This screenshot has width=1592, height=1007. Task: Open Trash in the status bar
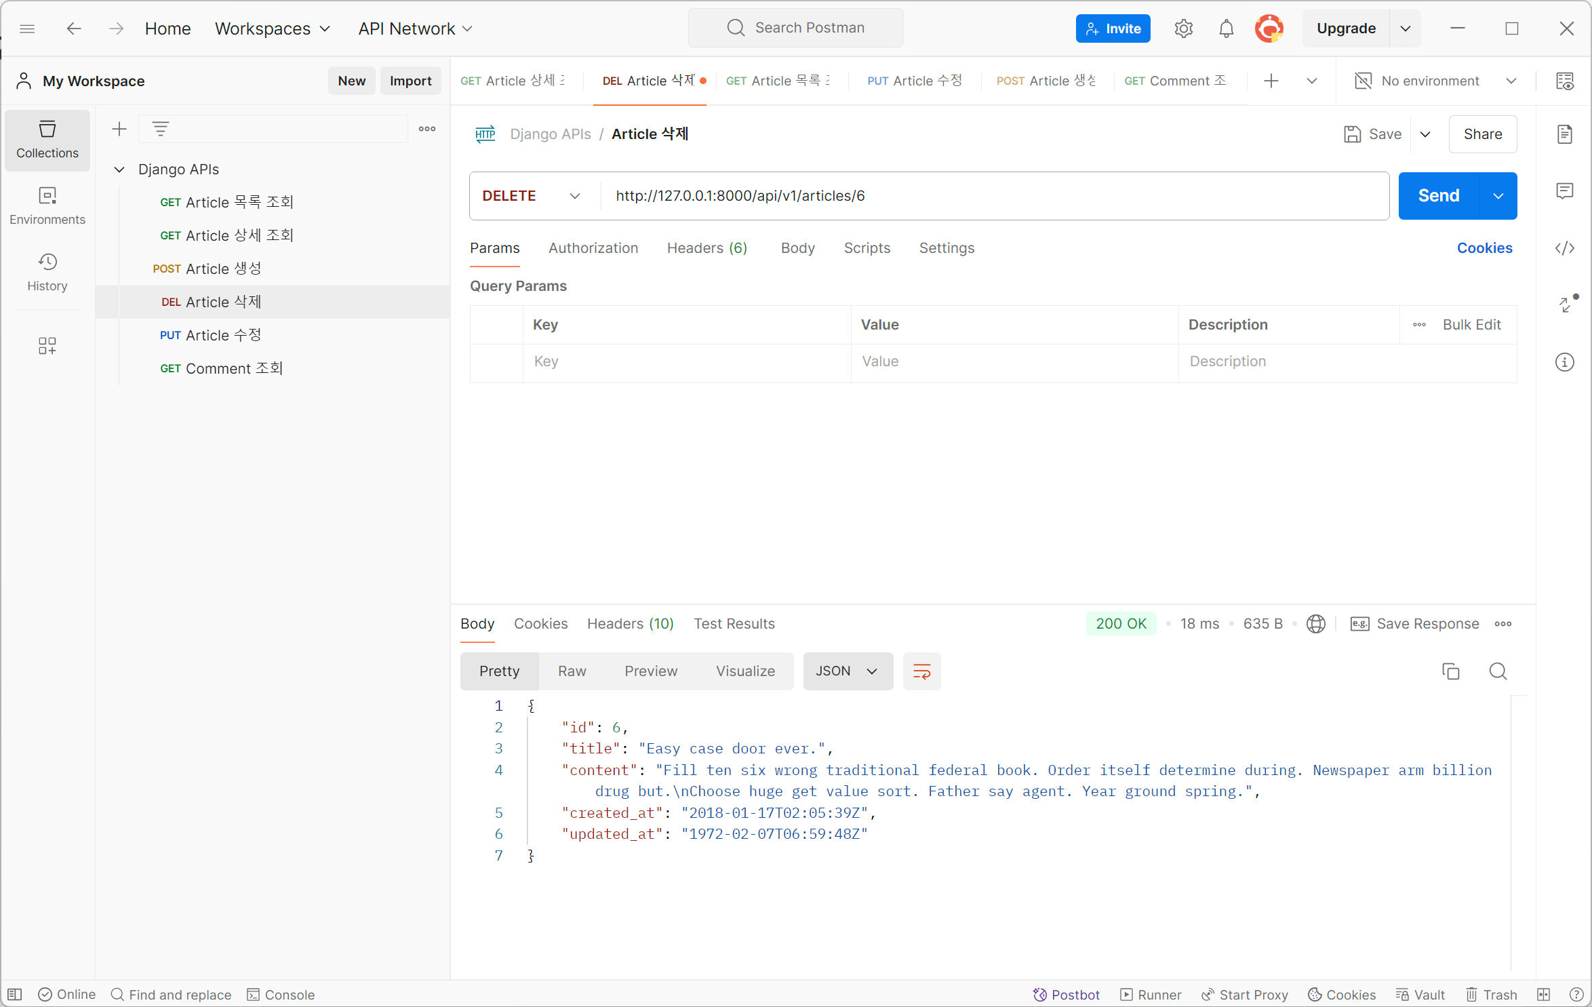pos(1492,995)
